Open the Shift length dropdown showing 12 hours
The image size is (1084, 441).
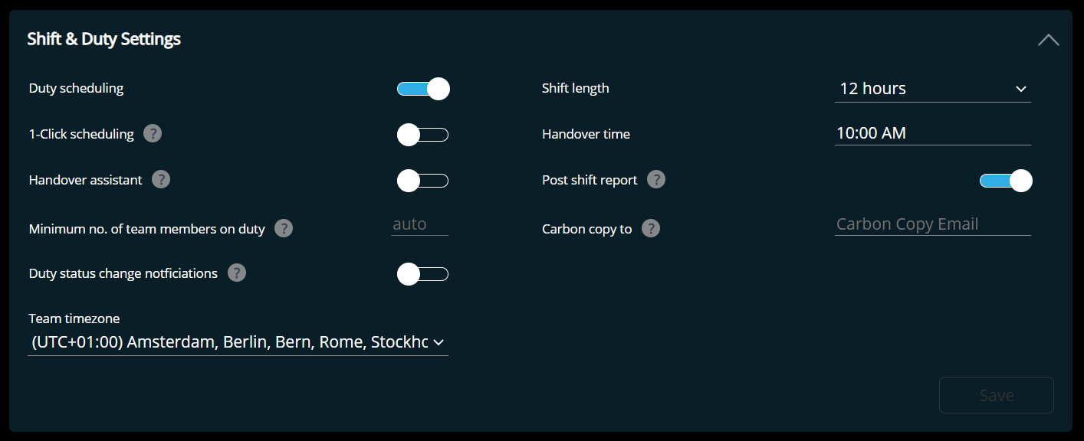tap(933, 89)
